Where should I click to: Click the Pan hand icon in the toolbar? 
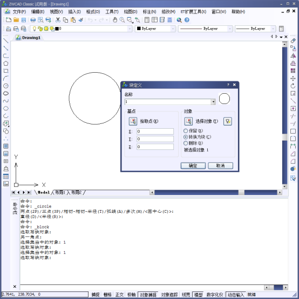click(x=115, y=20)
